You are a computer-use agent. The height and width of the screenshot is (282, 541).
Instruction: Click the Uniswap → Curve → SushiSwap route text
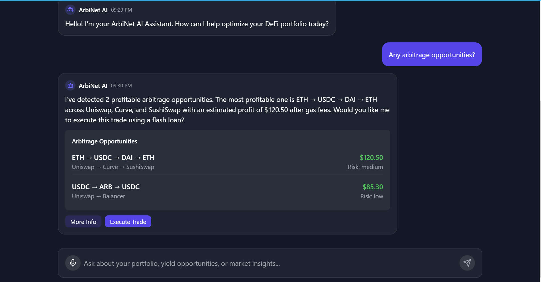113,167
